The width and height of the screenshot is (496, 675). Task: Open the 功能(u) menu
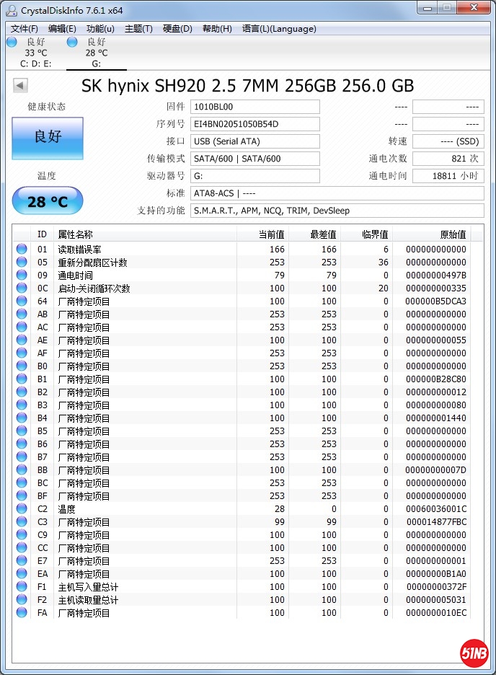click(x=100, y=29)
